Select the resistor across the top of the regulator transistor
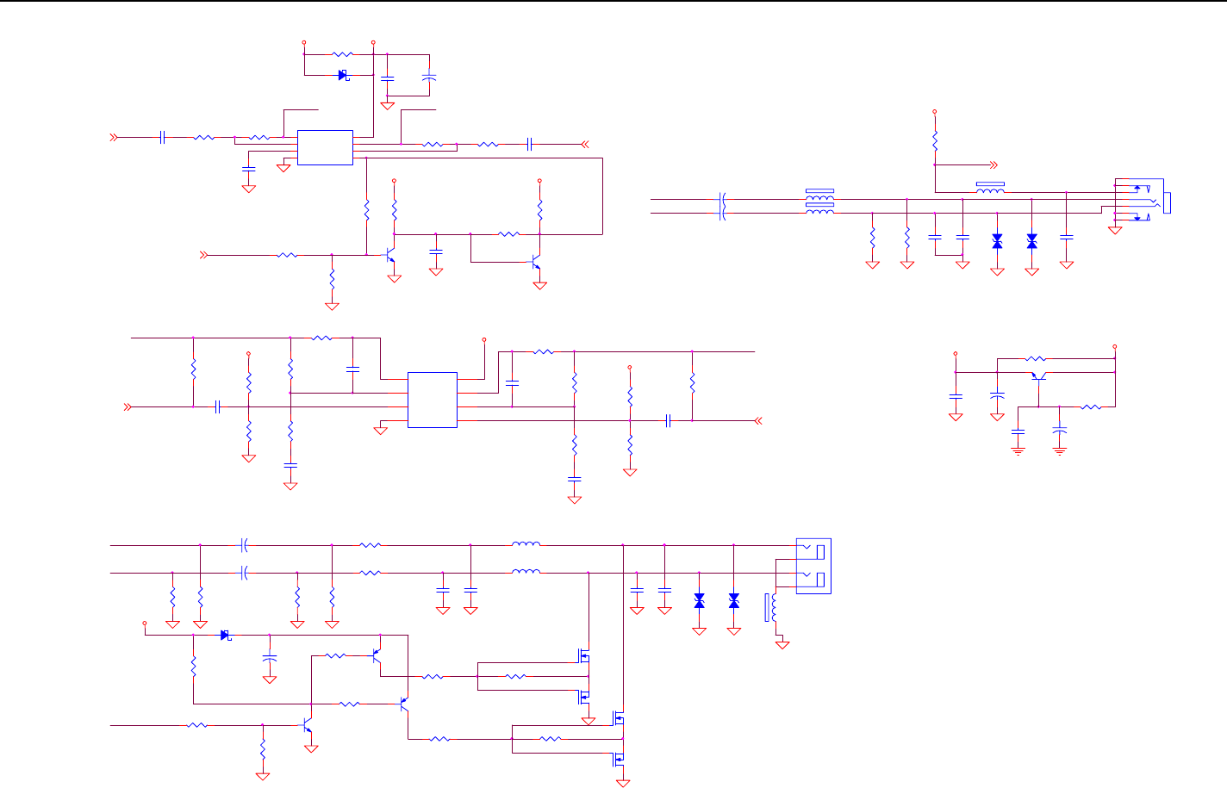Image resolution: width=1227 pixels, height=788 pixels. point(1037,358)
